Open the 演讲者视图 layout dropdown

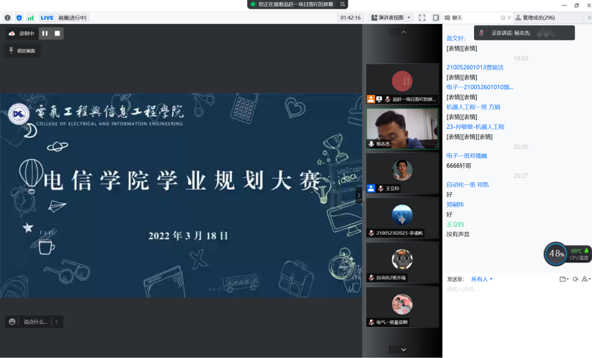[390, 17]
